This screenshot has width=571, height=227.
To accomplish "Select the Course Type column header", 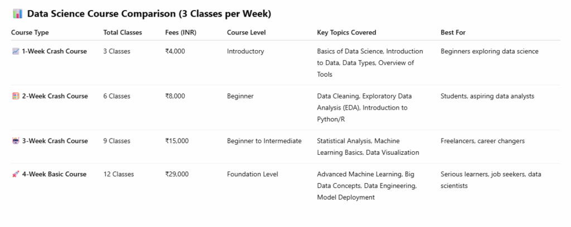I will pos(30,33).
